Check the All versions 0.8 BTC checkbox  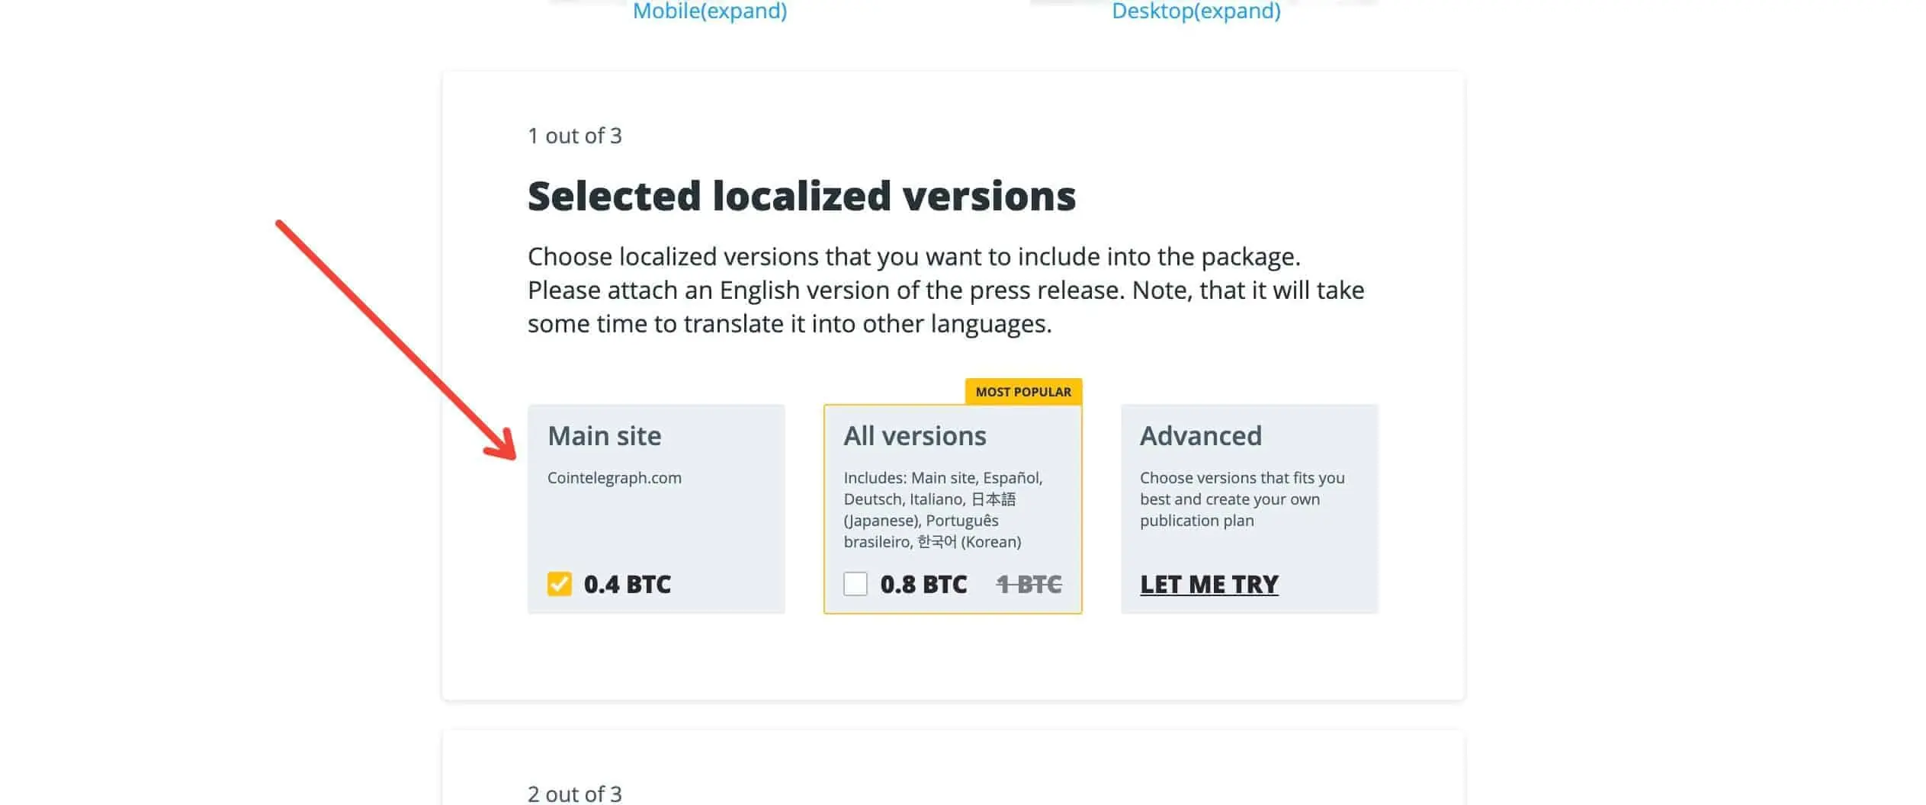[855, 583]
